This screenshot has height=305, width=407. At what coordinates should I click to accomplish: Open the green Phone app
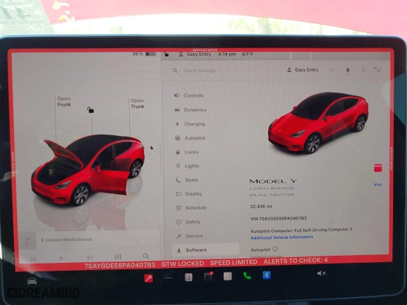(247, 276)
